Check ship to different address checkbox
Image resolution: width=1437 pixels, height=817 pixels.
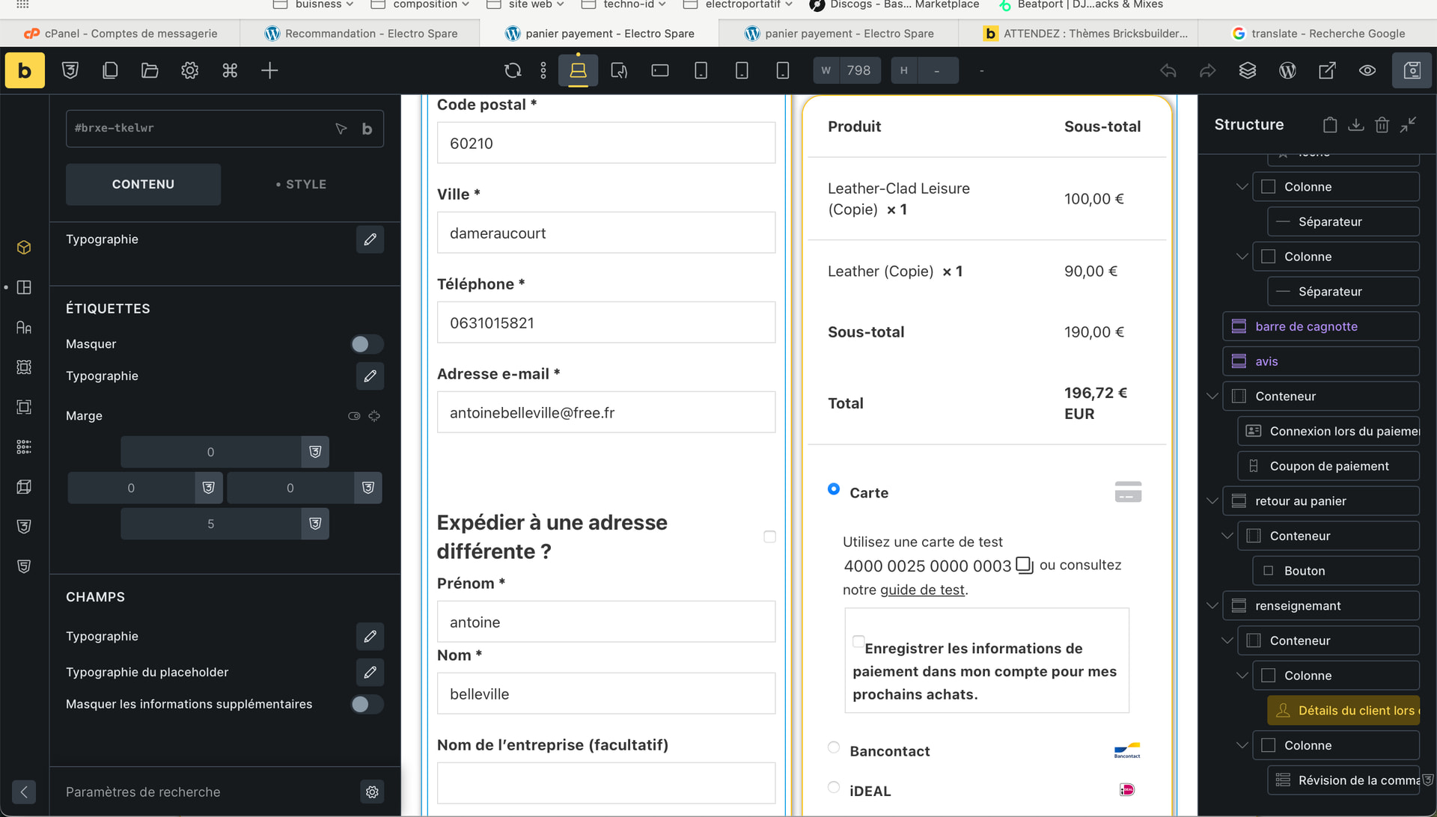[x=769, y=536]
